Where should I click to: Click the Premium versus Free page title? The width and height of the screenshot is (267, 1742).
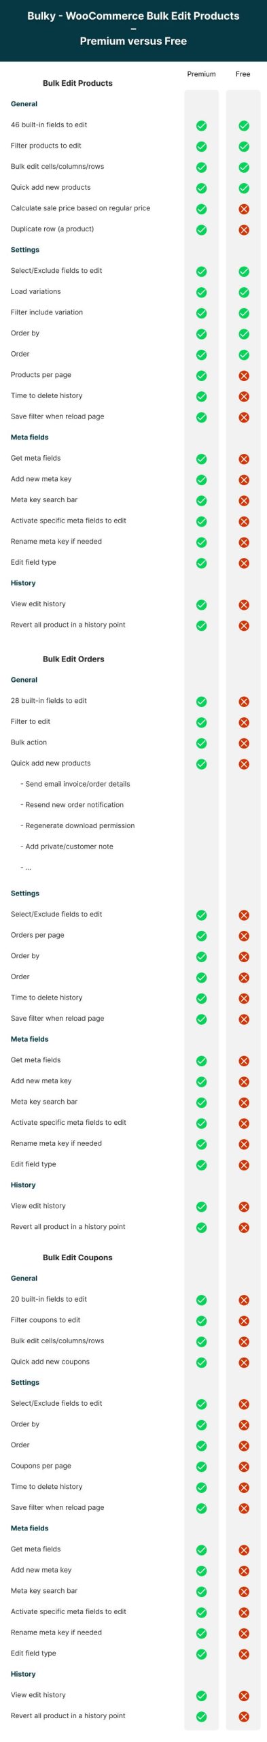133,41
